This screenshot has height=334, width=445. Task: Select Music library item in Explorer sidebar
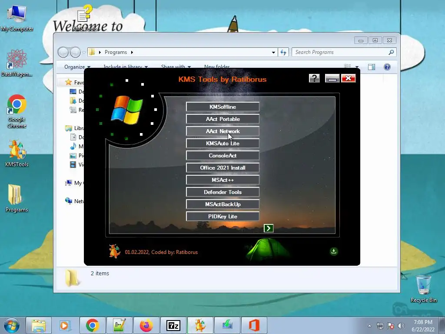[77, 146]
